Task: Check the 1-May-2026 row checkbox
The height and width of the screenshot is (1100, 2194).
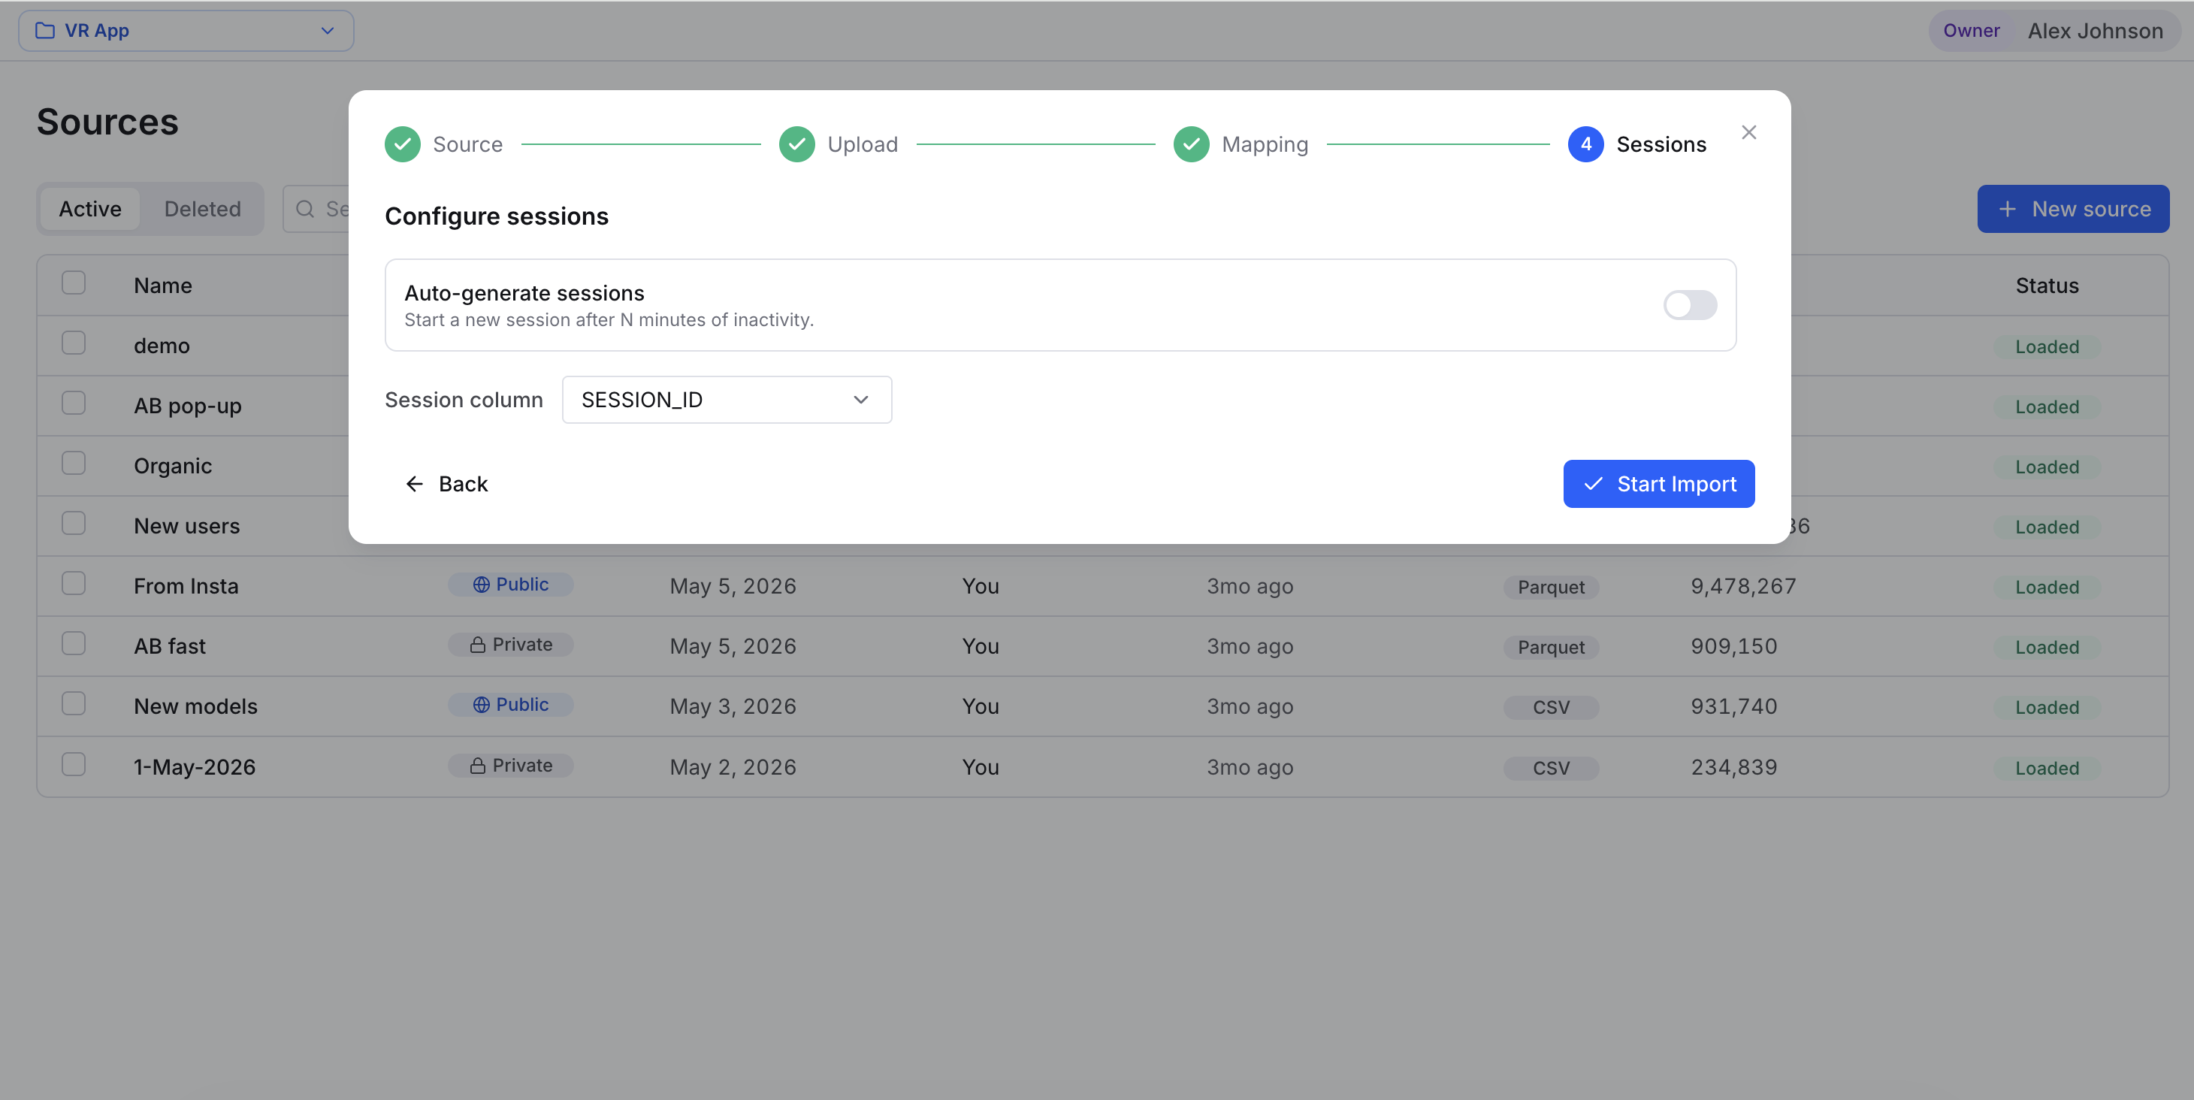Action: [x=74, y=765]
